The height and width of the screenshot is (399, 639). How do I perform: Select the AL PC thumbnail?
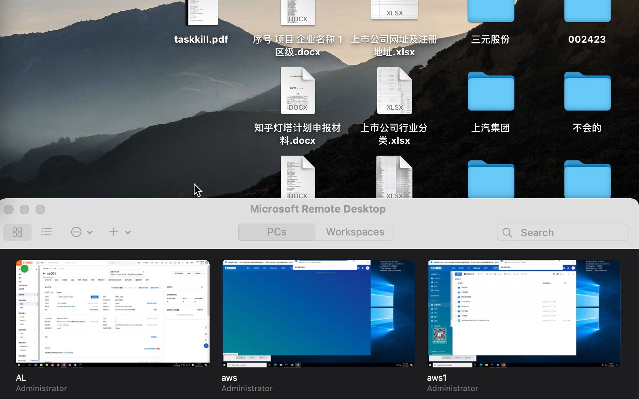pos(113,314)
